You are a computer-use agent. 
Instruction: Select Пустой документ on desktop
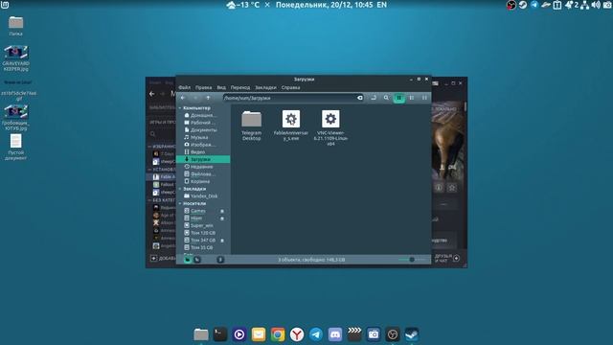coord(15,148)
